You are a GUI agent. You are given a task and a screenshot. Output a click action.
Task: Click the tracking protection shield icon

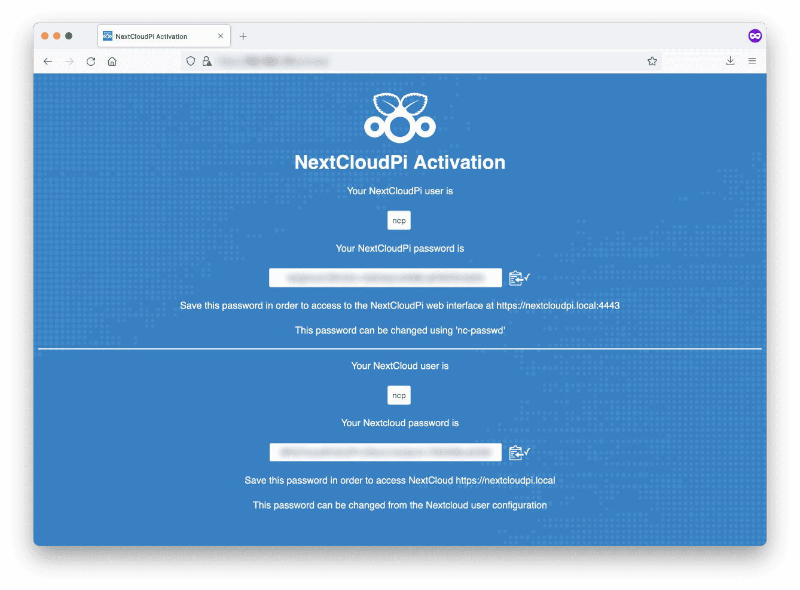(x=190, y=61)
